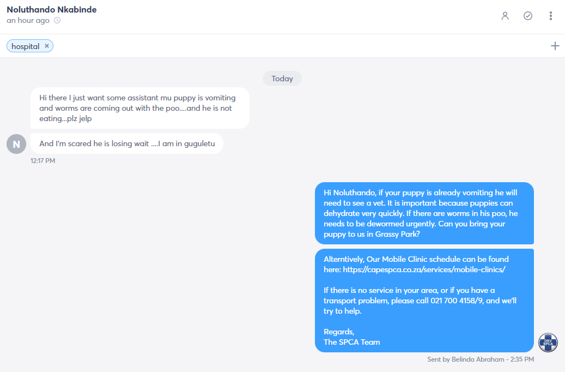
Task: Select the Sent by Belinda Abraham label
Action: point(481,359)
